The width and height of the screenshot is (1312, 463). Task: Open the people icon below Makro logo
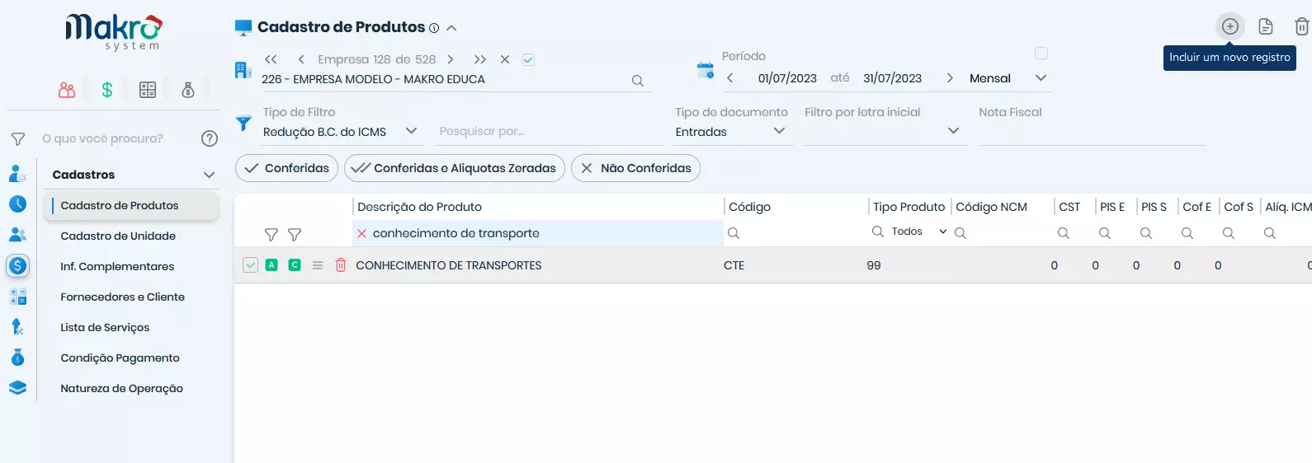[67, 90]
